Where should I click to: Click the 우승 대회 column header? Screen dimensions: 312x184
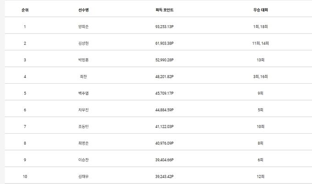coord(260,10)
